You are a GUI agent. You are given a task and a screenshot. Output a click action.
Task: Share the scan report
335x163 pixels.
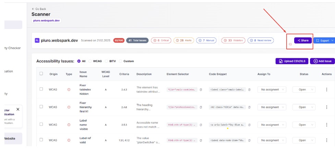pos(303,40)
